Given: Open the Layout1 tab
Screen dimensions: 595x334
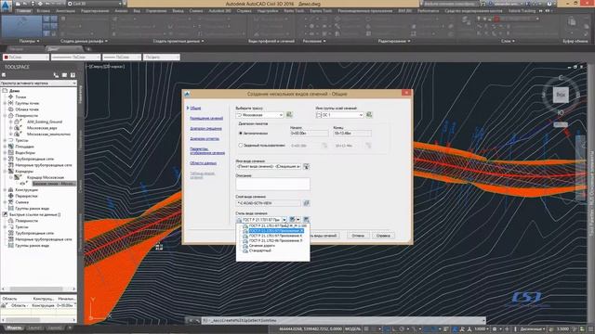Looking at the screenshot, I should coord(34,328).
